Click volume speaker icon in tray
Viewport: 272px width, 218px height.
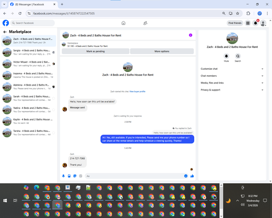243,205
